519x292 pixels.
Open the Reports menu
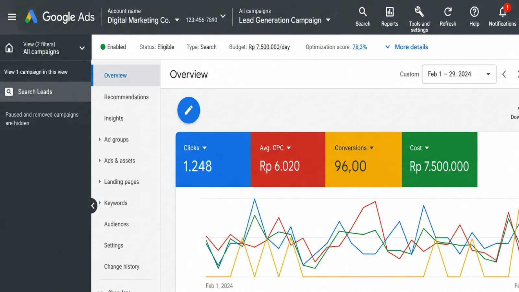click(x=390, y=17)
